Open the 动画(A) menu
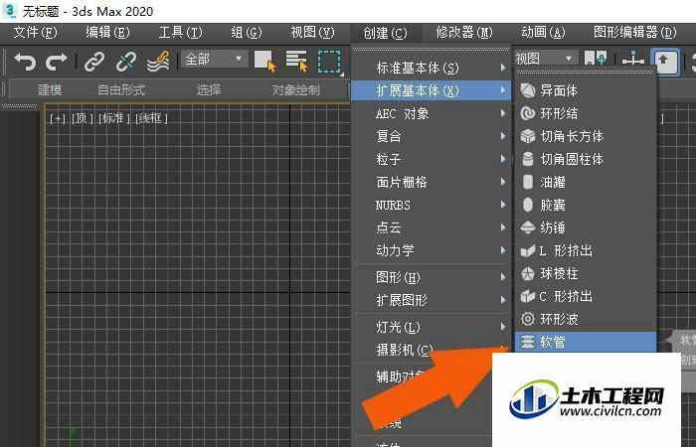This screenshot has width=696, height=447. [543, 33]
